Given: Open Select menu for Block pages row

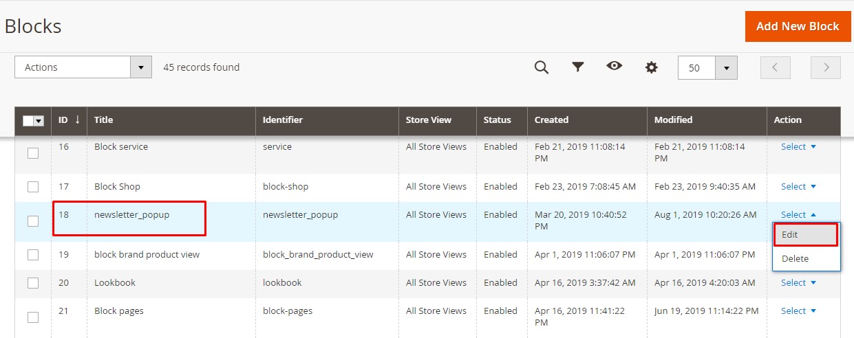Looking at the screenshot, I should pos(798,311).
